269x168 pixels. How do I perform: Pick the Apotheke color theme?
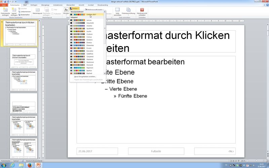pos(89,29)
